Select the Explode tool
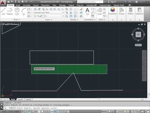The width and height of the screenshot is (150, 113). click(81, 13)
